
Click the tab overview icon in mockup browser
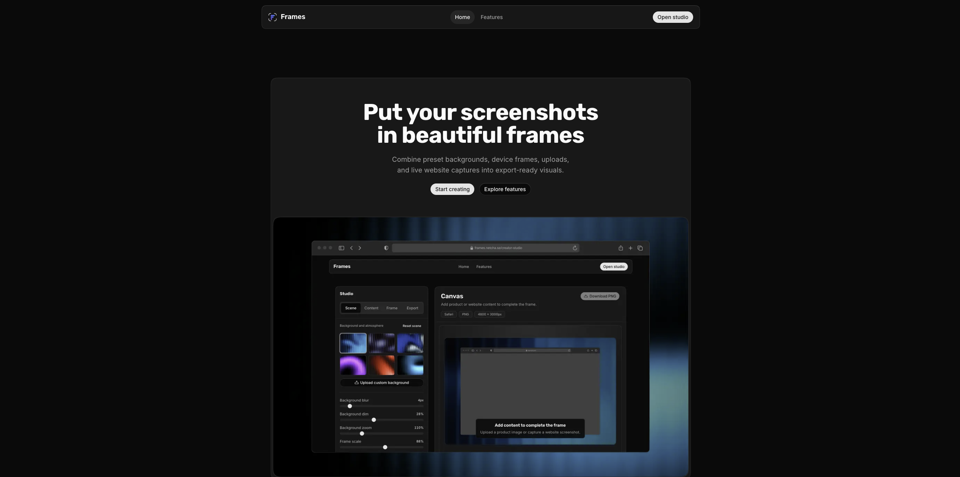640,248
